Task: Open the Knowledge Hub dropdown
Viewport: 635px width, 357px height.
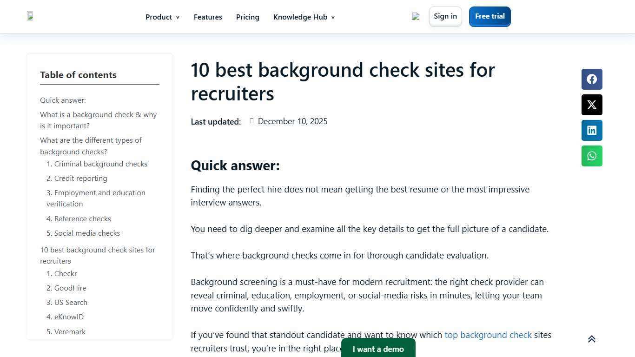Action: (300, 17)
